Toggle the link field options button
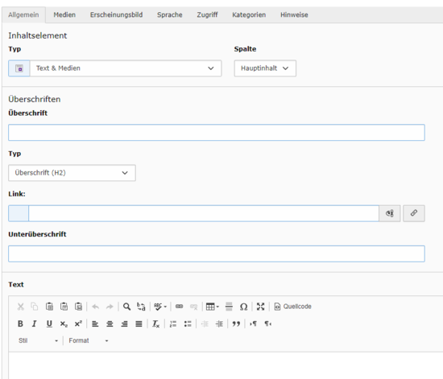 point(390,213)
